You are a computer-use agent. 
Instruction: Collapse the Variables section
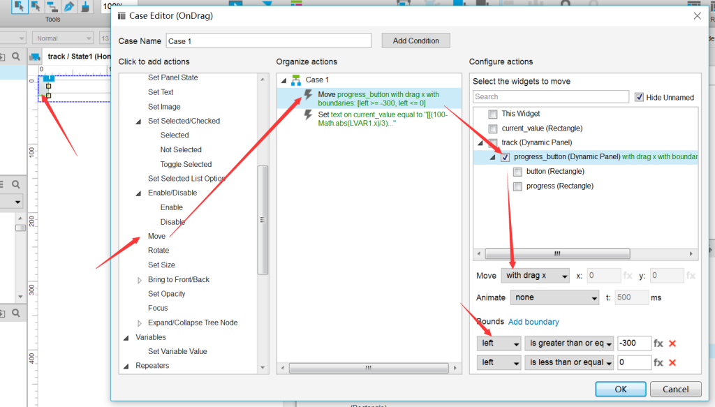point(126,338)
